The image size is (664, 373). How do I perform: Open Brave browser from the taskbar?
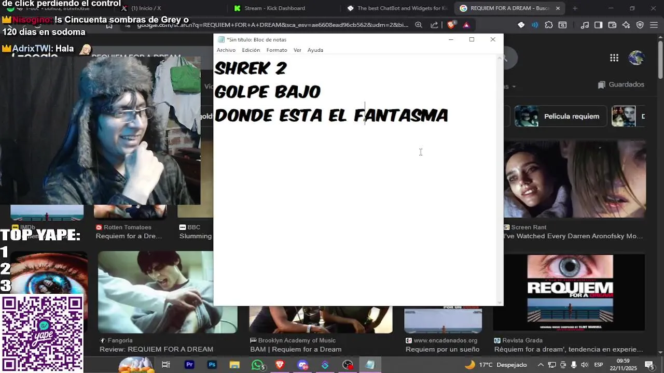(x=280, y=365)
